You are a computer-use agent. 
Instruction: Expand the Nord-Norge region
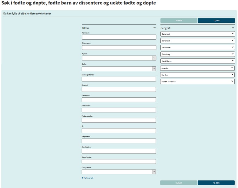(197, 61)
